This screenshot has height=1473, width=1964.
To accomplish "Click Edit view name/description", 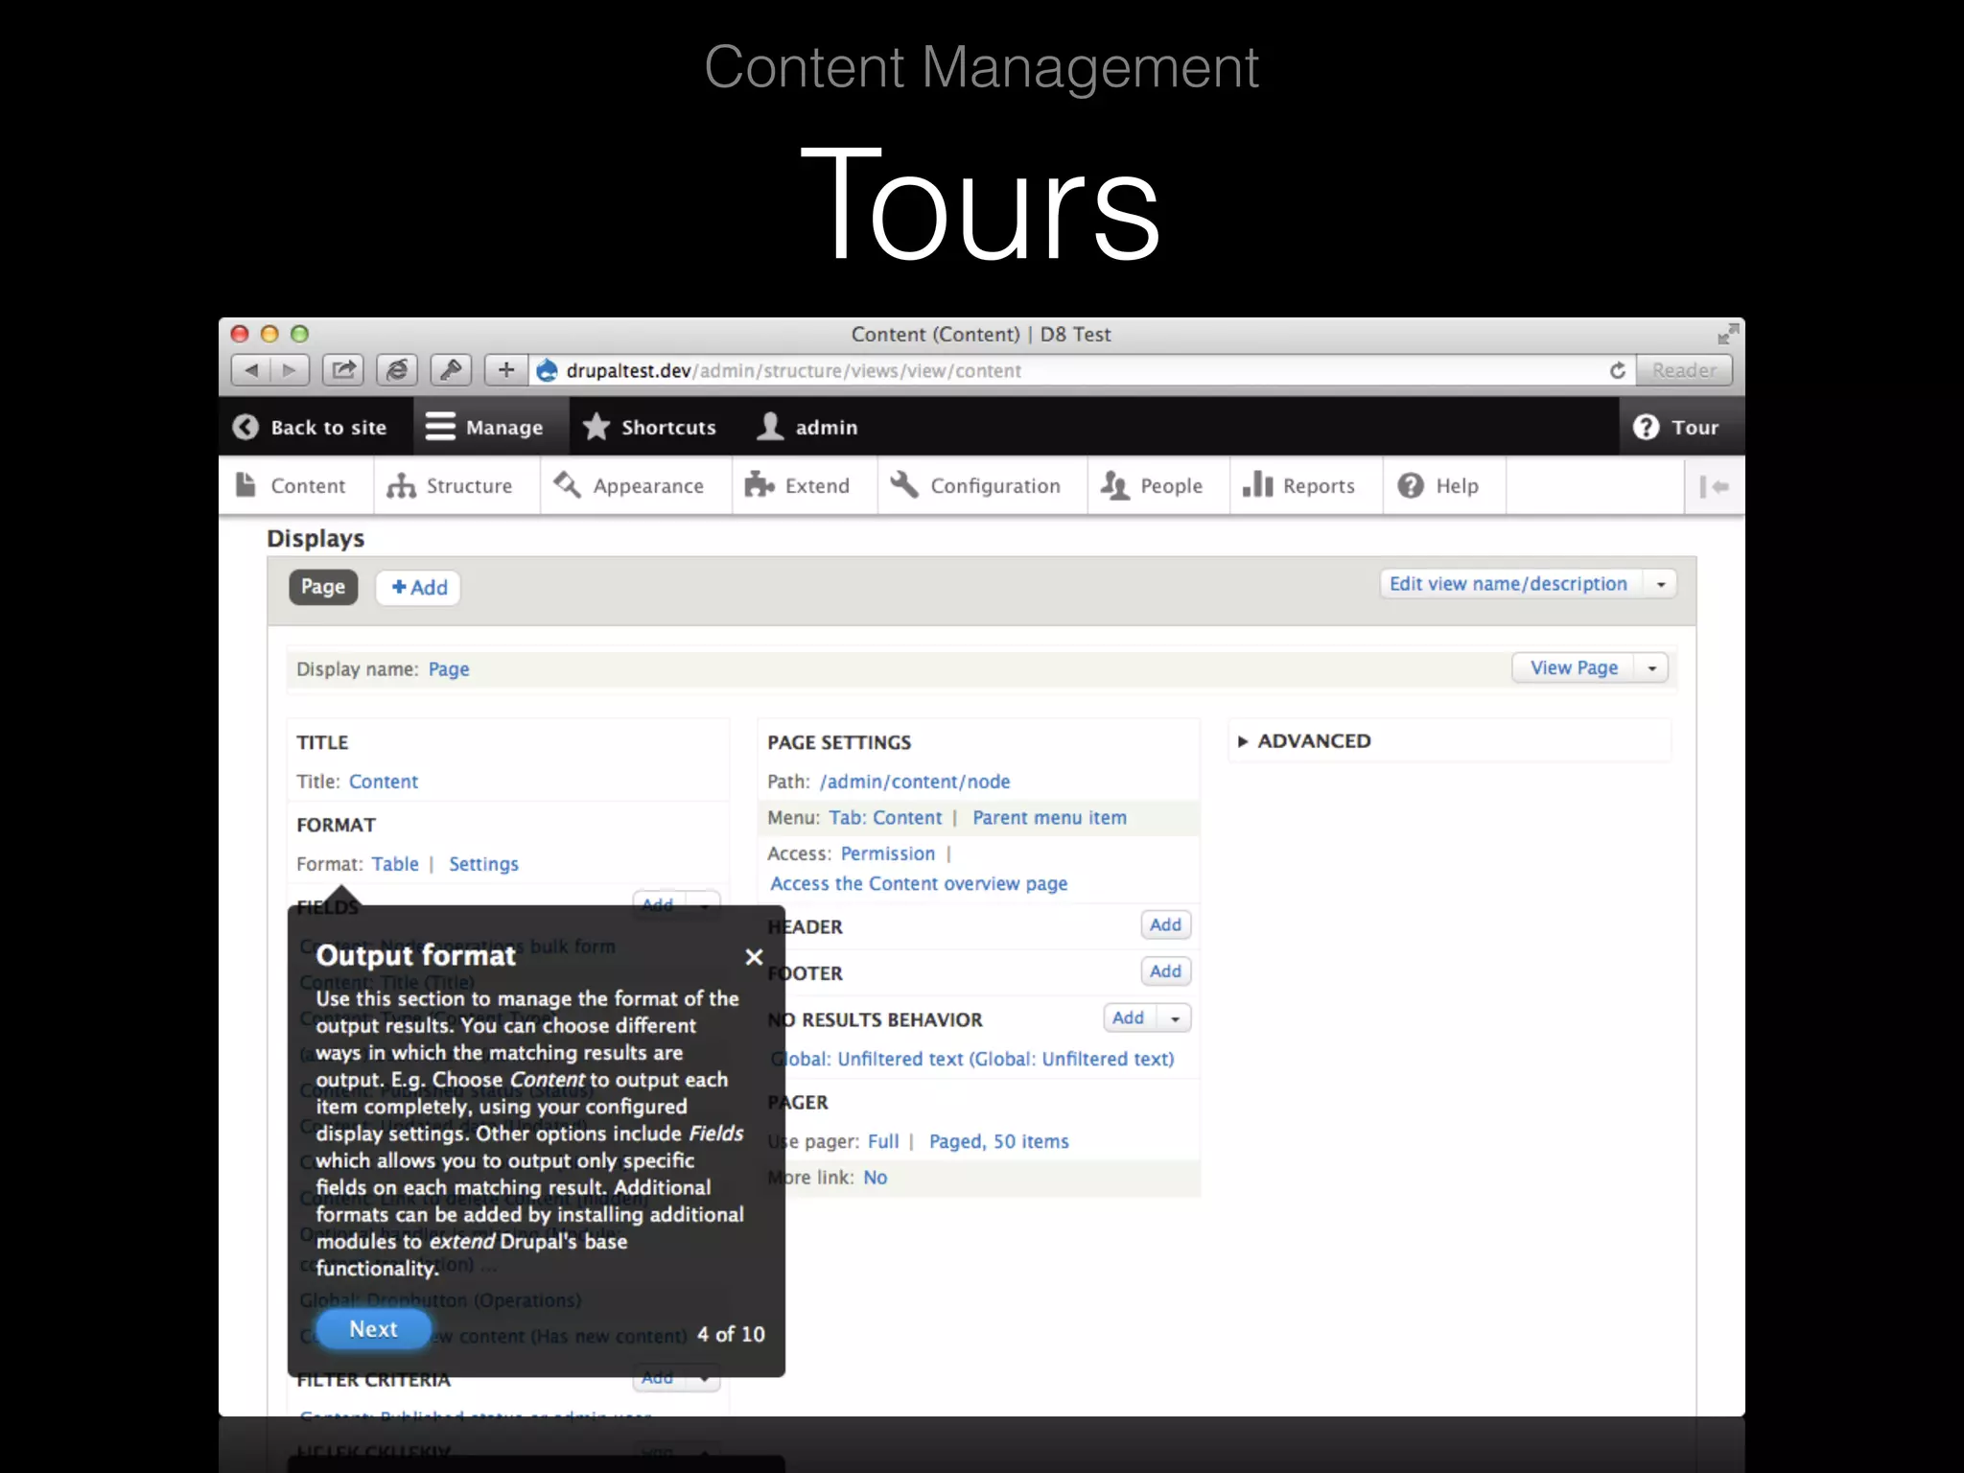I will pyautogui.click(x=1508, y=583).
